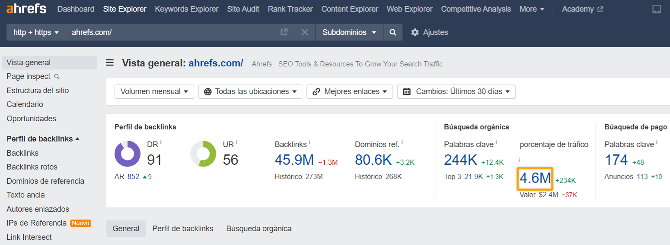670x245 pixels.
Task: Clear the URL with the X icon
Action: pyautogui.click(x=305, y=32)
